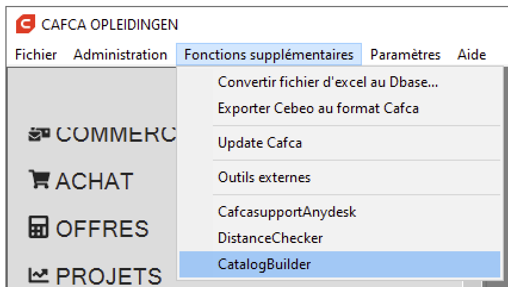508x287 pixels.
Task: Open the Fichier menu
Action: [36, 54]
